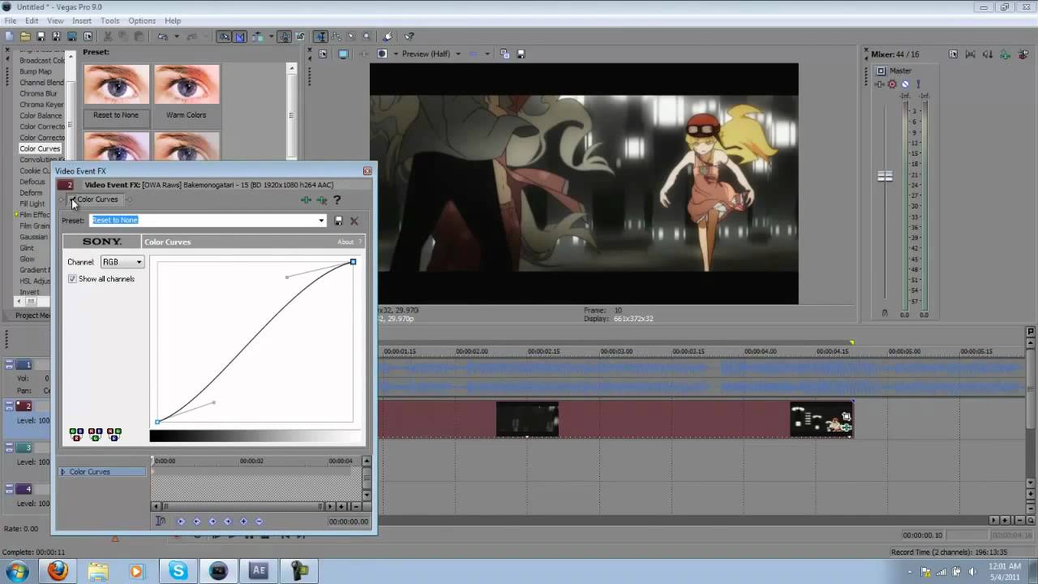Click the What's This help icon
The image size is (1038, 584).
pos(409,36)
